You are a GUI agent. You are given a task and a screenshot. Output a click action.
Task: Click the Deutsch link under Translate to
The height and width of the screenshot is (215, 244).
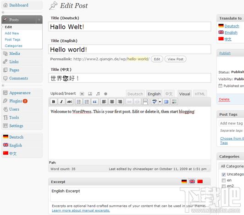coord(232,26)
